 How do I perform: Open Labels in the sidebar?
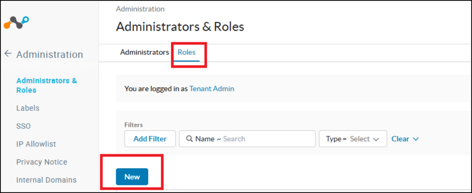point(28,108)
